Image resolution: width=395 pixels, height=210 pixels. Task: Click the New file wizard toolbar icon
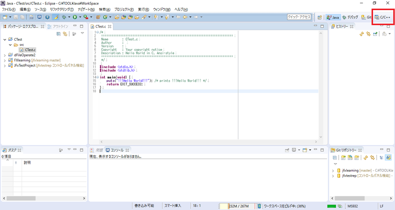pyautogui.click(x=5, y=17)
